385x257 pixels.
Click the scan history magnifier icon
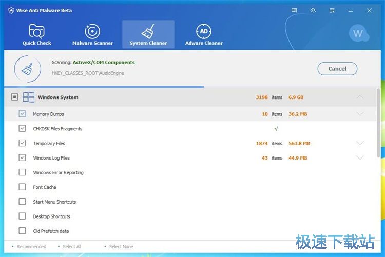point(313,10)
